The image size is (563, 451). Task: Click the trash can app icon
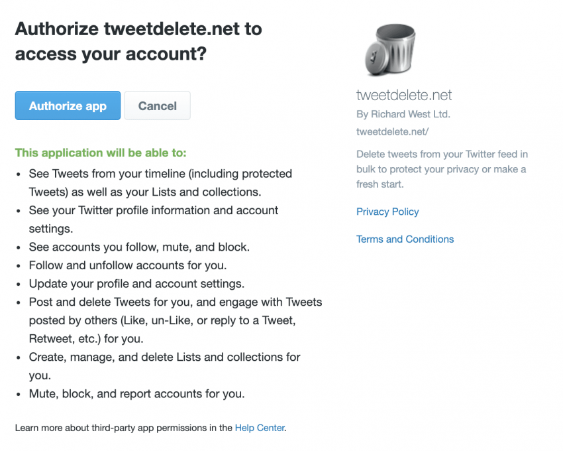[x=389, y=50]
